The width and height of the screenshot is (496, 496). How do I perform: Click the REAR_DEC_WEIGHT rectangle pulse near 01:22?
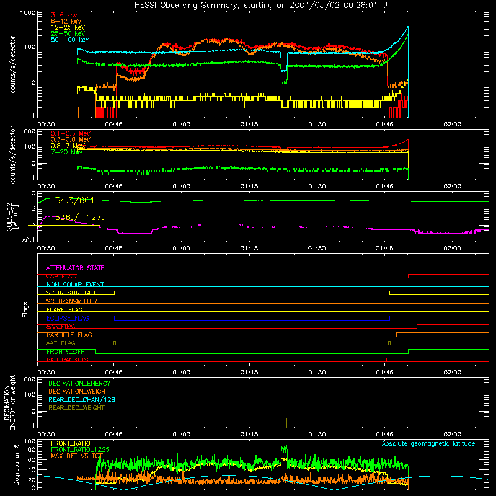284,423
